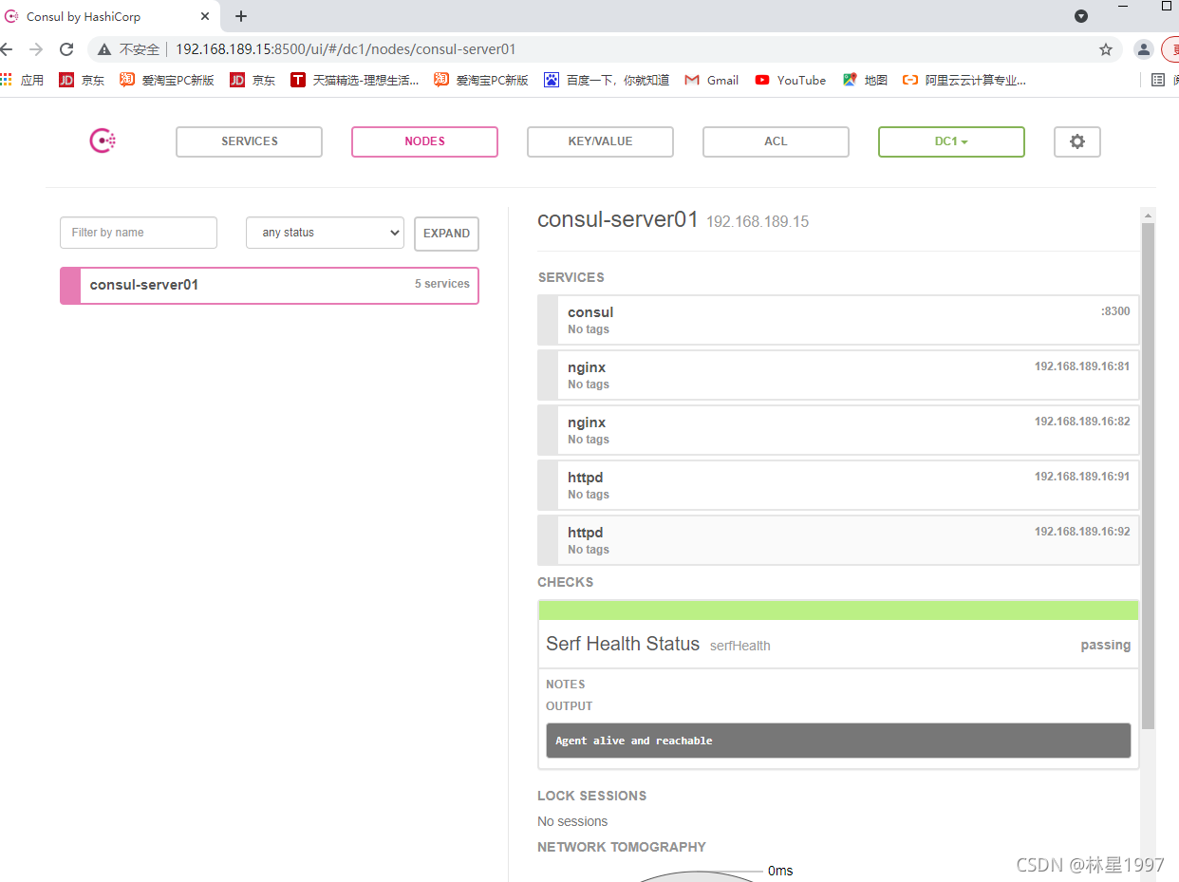Screen dimensions: 1179x882
Task: Open the Gmail bookmark
Action: 712,81
